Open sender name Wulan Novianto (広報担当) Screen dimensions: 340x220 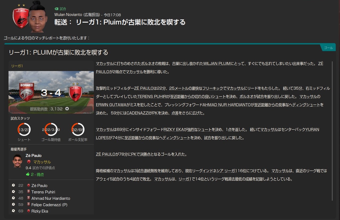pyautogui.click(x=77, y=15)
